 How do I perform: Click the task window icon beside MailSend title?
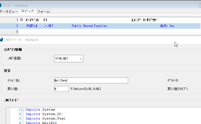coord(2,5)
